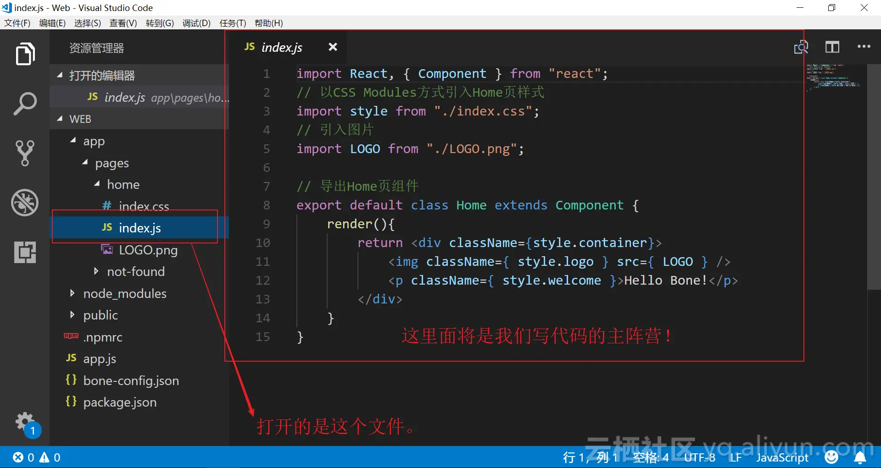Open the 选择(S) menu
The height and width of the screenshot is (468, 881).
pos(88,23)
